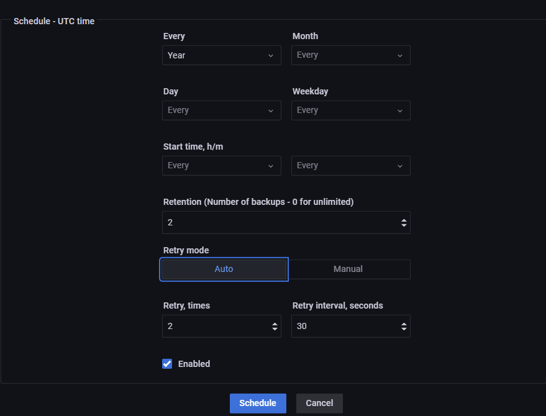Screen dimensions: 546x416
Task: Open the Day dropdown
Action: 222,111
